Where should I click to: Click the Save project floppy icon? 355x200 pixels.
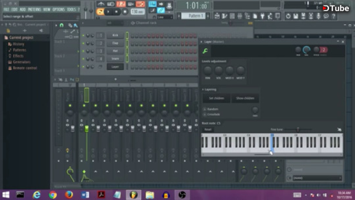point(296,16)
